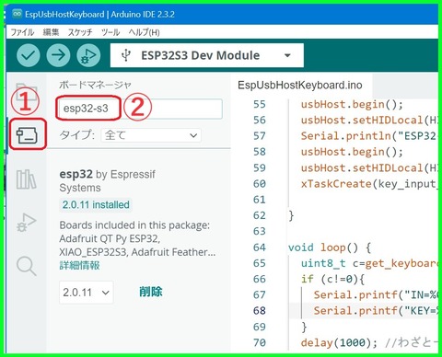Screen dimensions: 442x357
Task: Open the ツール menu
Action: tap(110, 32)
